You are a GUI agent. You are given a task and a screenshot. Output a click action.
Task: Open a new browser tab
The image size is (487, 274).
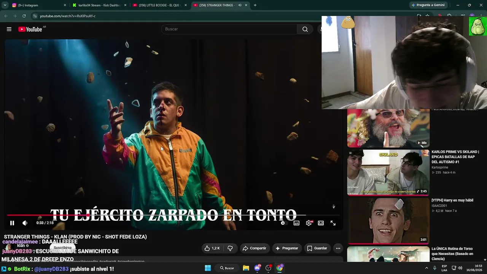pos(255,5)
